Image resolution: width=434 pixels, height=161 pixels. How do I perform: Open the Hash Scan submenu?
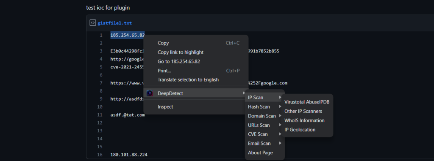pyautogui.click(x=264, y=106)
